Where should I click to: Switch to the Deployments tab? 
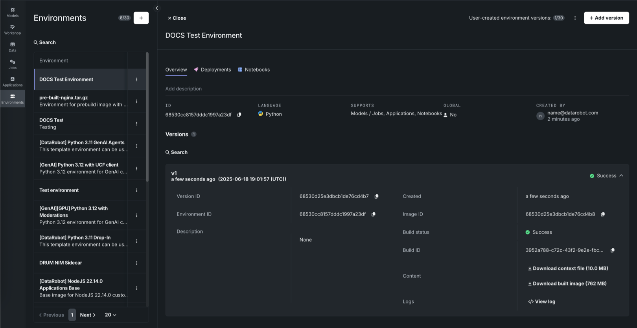(x=212, y=70)
